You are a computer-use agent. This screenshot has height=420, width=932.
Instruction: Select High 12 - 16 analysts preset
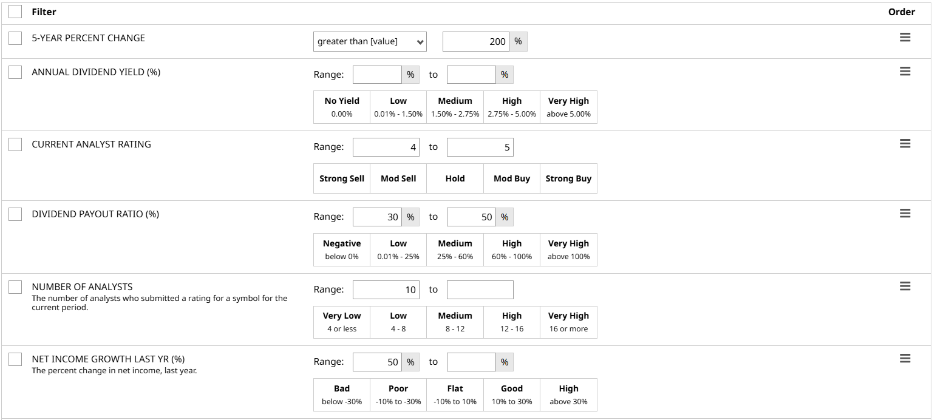(x=511, y=322)
